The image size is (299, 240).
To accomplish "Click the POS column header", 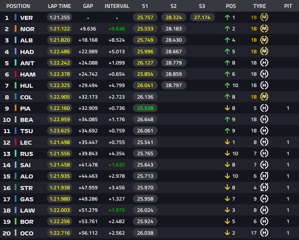I will pos(231,6).
